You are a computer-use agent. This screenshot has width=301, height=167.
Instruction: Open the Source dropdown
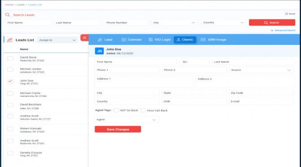[x=262, y=70]
